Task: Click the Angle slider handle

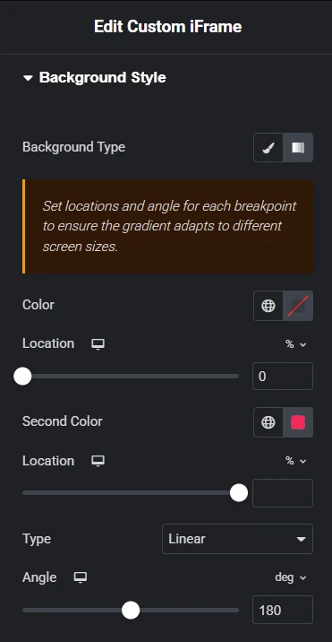Action: [131, 610]
